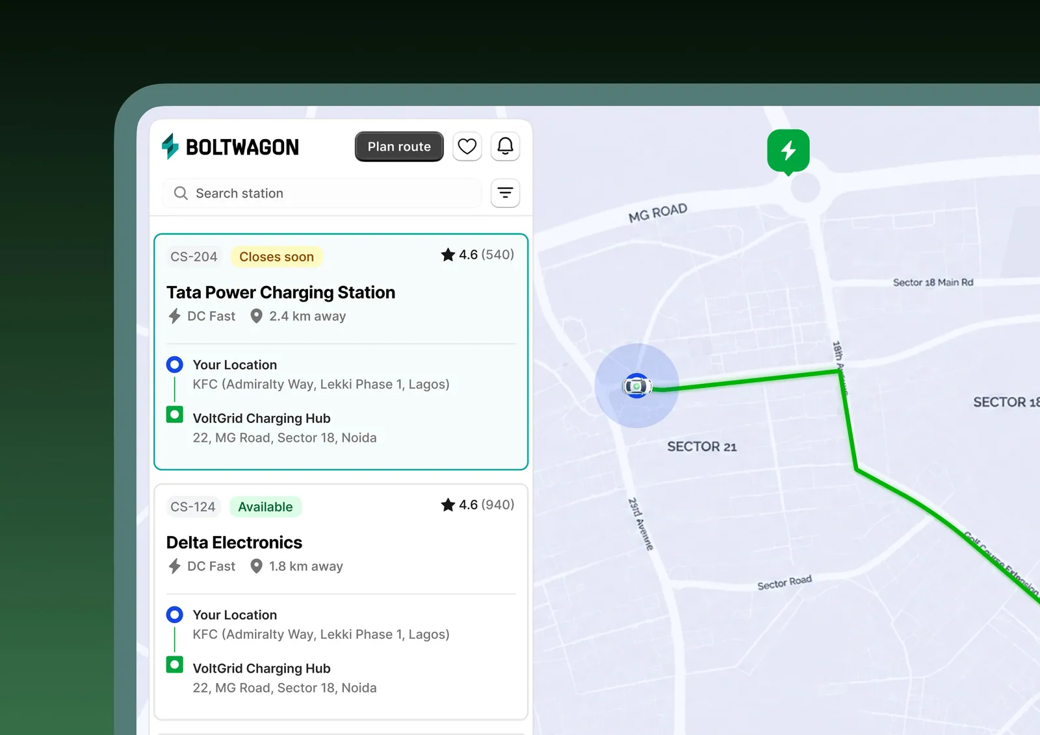The image size is (1040, 735).
Task: Open the filter options icon
Action: pos(505,193)
